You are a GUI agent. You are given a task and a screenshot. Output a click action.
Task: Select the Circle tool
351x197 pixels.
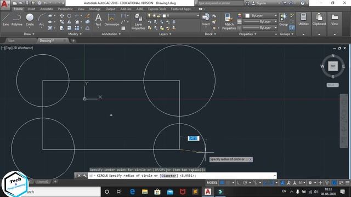point(30,20)
